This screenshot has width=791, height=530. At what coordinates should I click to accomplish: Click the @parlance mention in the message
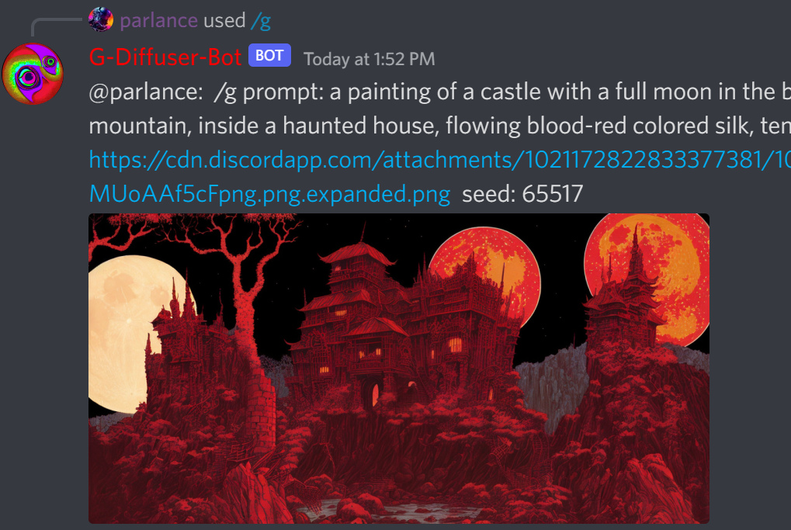(x=146, y=92)
